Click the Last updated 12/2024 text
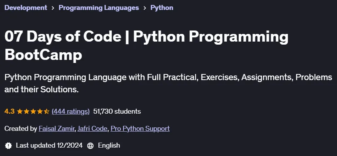 [x=49, y=146]
